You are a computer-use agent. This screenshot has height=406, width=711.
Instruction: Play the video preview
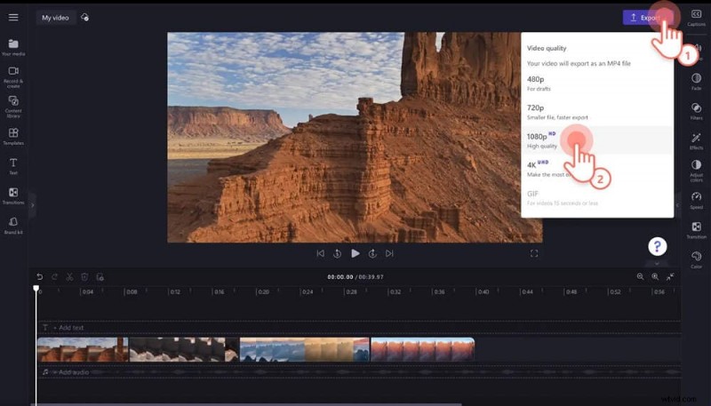tap(355, 253)
